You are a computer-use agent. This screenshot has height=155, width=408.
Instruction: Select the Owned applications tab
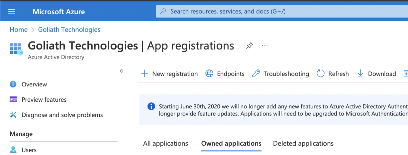point(231,143)
